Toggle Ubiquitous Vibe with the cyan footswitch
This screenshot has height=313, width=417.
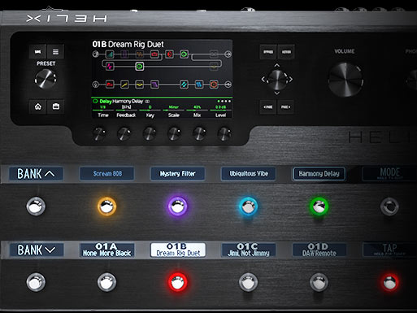248,206
